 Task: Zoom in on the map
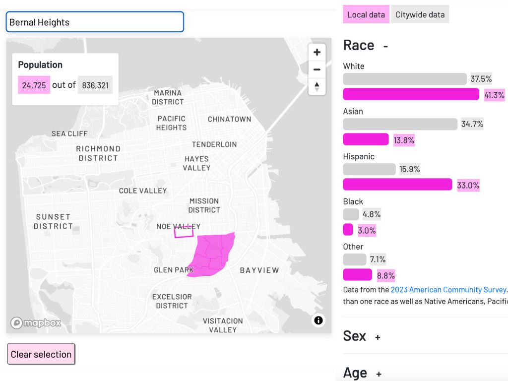point(317,52)
